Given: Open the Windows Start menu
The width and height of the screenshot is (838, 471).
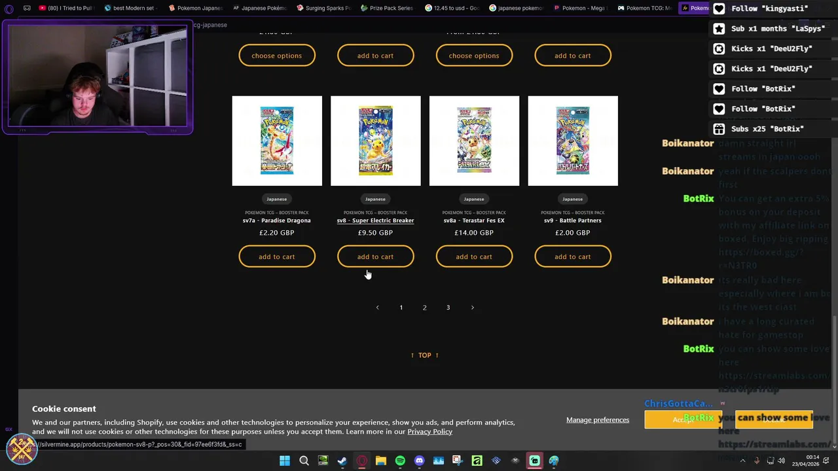Looking at the screenshot, I should pos(285,461).
